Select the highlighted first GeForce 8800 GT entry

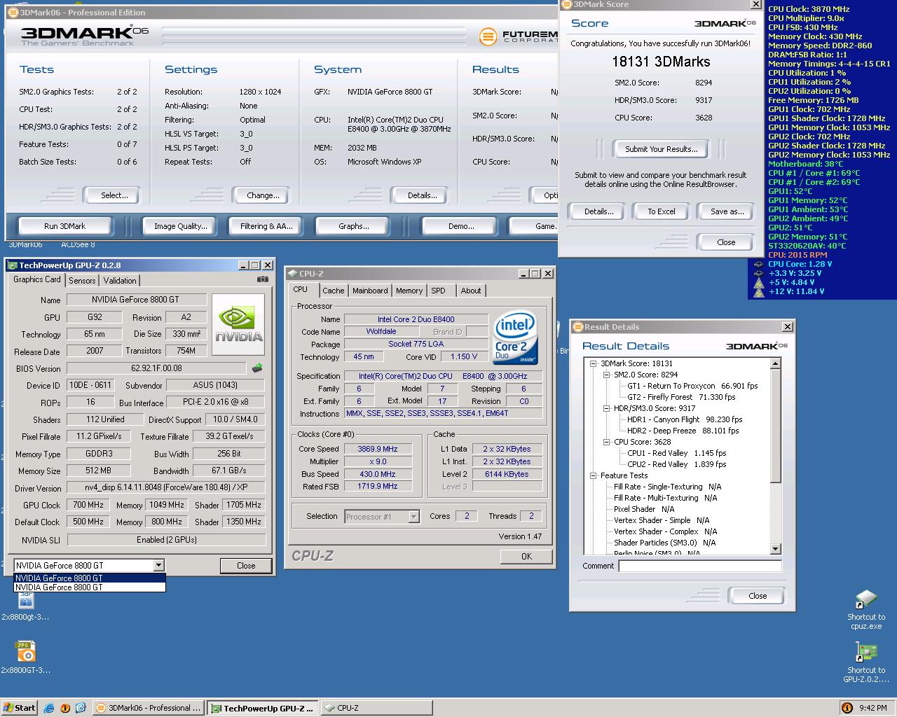pyautogui.click(x=90, y=578)
